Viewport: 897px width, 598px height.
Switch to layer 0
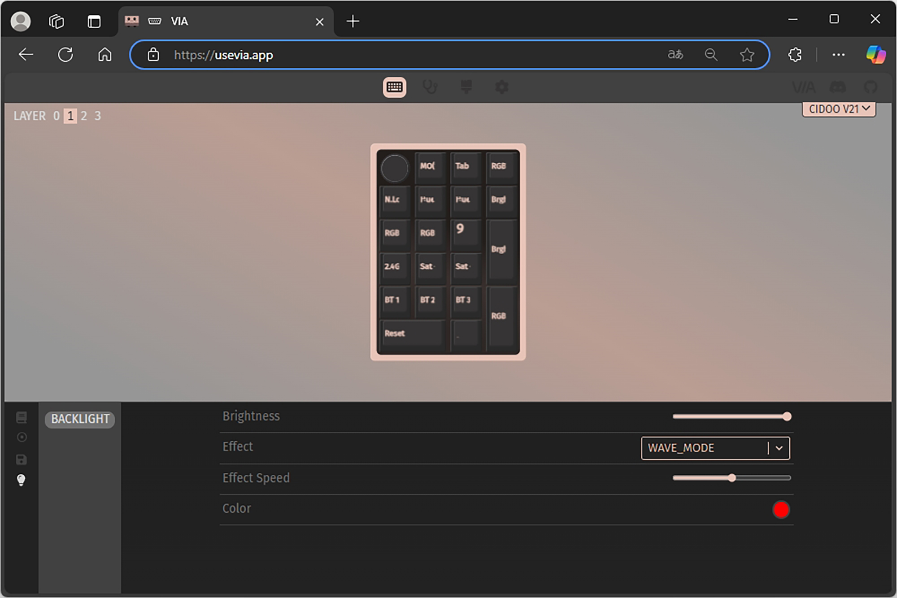(57, 116)
